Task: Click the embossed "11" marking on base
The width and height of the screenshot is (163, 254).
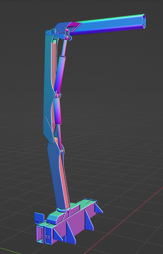Action: coord(48,237)
